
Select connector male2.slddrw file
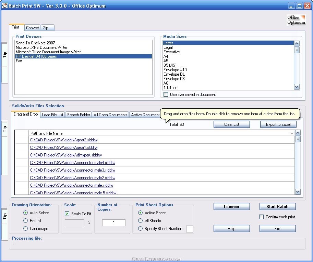[x=73, y=178]
